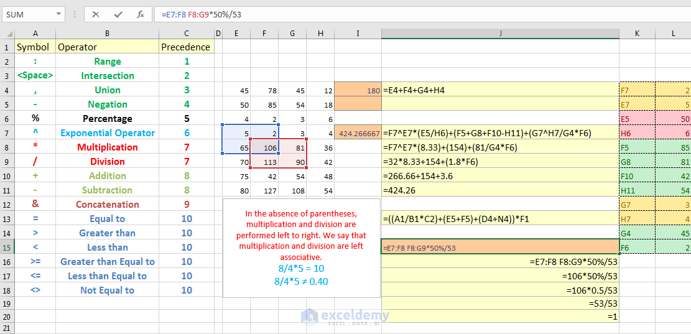This screenshot has width=691, height=334.
Task: Click the active edit cell J15
Action: (500, 247)
